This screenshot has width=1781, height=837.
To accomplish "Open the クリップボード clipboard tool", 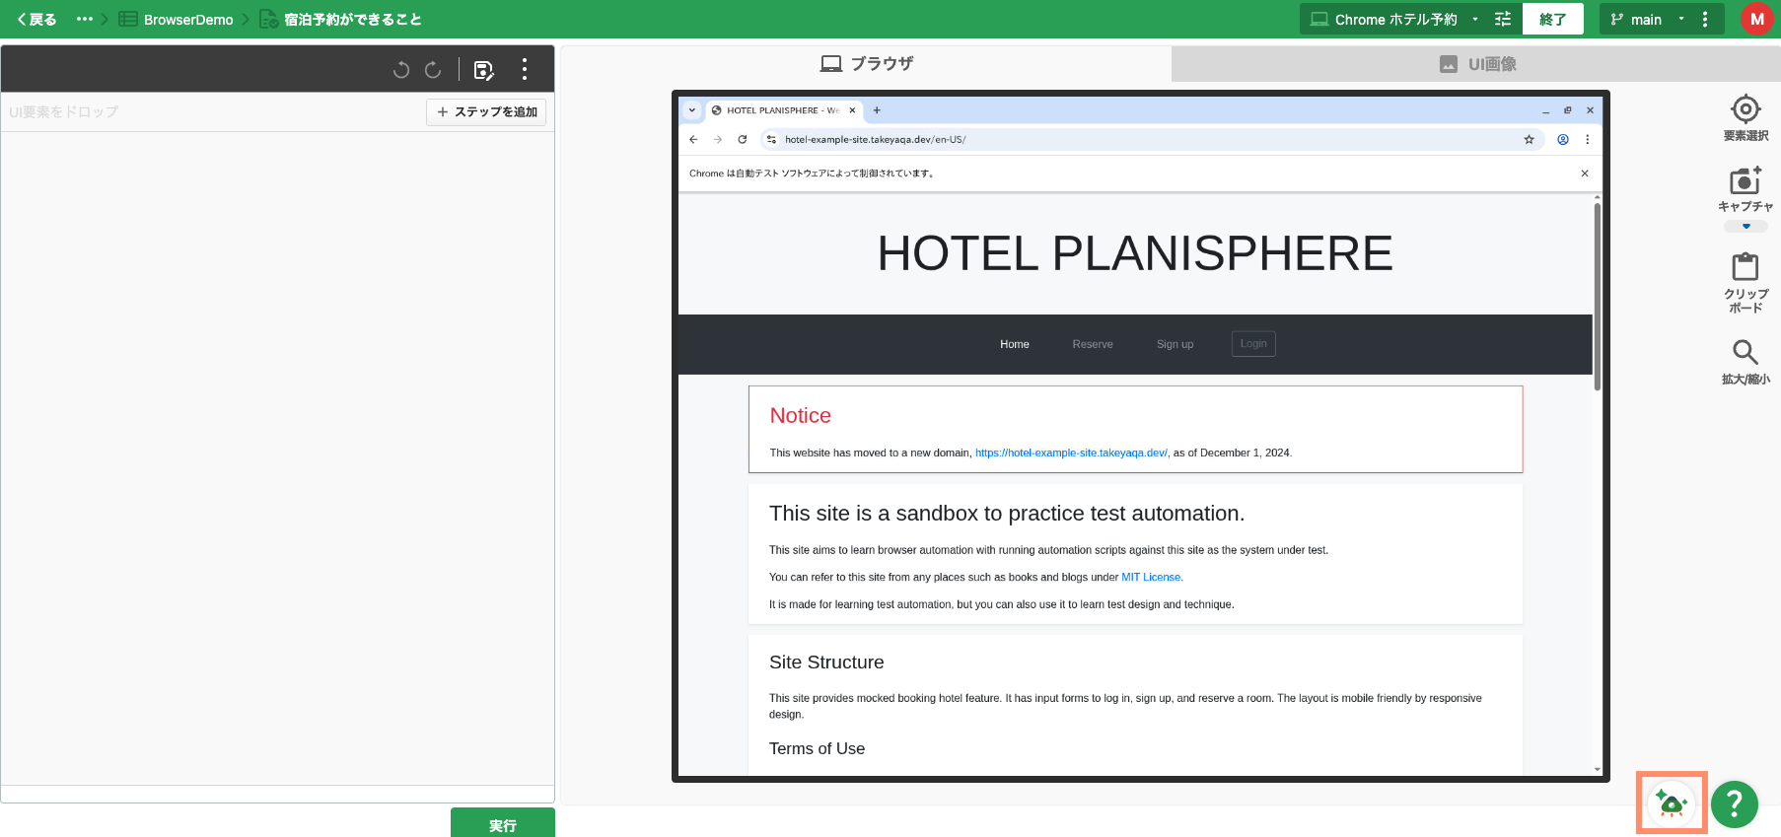I will coord(1745,267).
